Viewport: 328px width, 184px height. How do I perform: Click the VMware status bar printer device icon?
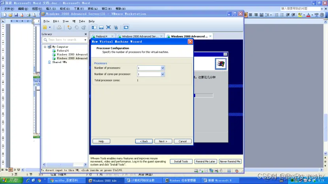tap(217, 171)
